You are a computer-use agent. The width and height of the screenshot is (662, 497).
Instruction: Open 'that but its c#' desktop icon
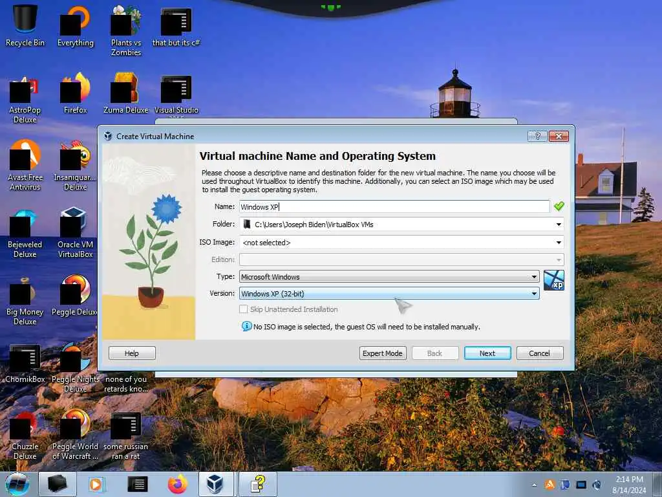[x=176, y=26]
